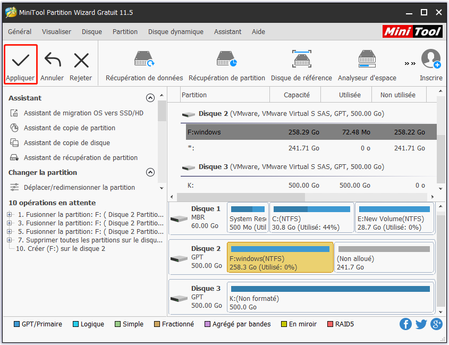Select System Reserved partition block
The image size is (449, 345).
248,218
